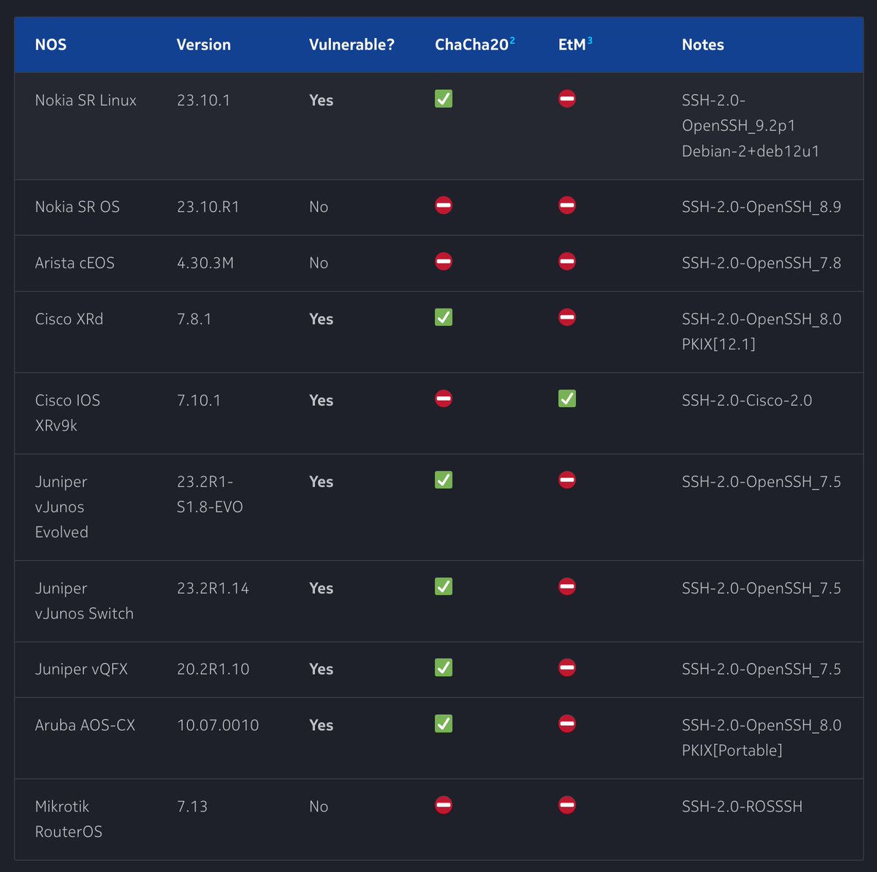Click the SSH-2.0-OpenSSH_7.8 note
Viewport: 877px width, 872px height.
762,263
